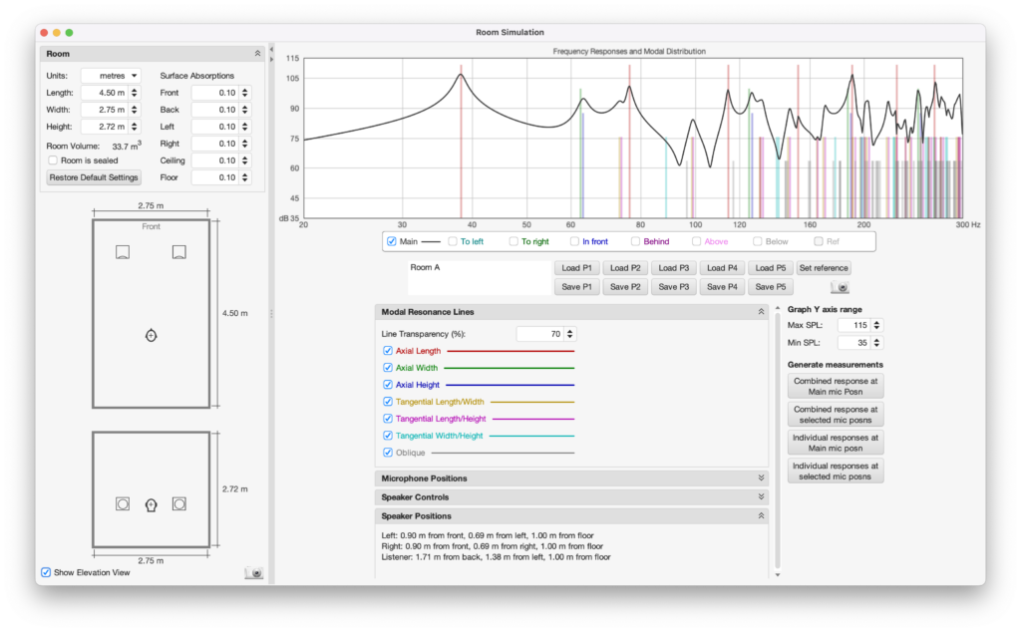
Task: Click the Length input field showing 4.50 m
Action: [104, 93]
